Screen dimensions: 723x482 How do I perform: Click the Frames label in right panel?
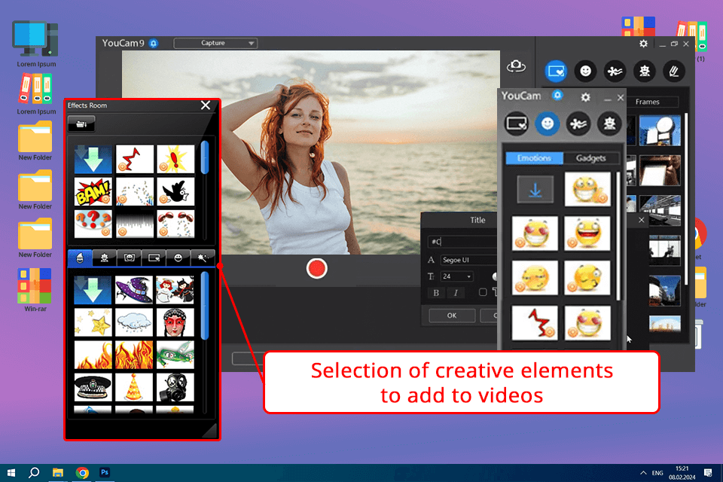[x=647, y=102]
